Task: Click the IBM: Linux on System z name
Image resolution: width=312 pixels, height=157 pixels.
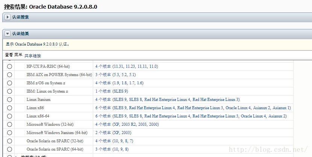Action: 47,91
